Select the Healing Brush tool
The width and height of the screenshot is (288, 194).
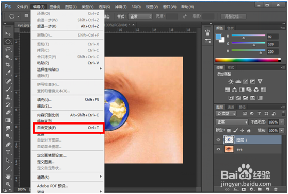tap(8, 81)
